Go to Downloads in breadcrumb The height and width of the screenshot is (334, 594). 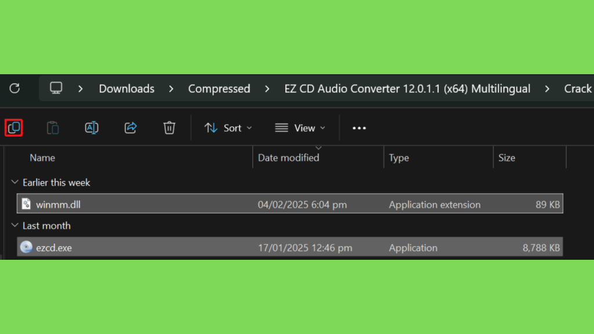126,89
